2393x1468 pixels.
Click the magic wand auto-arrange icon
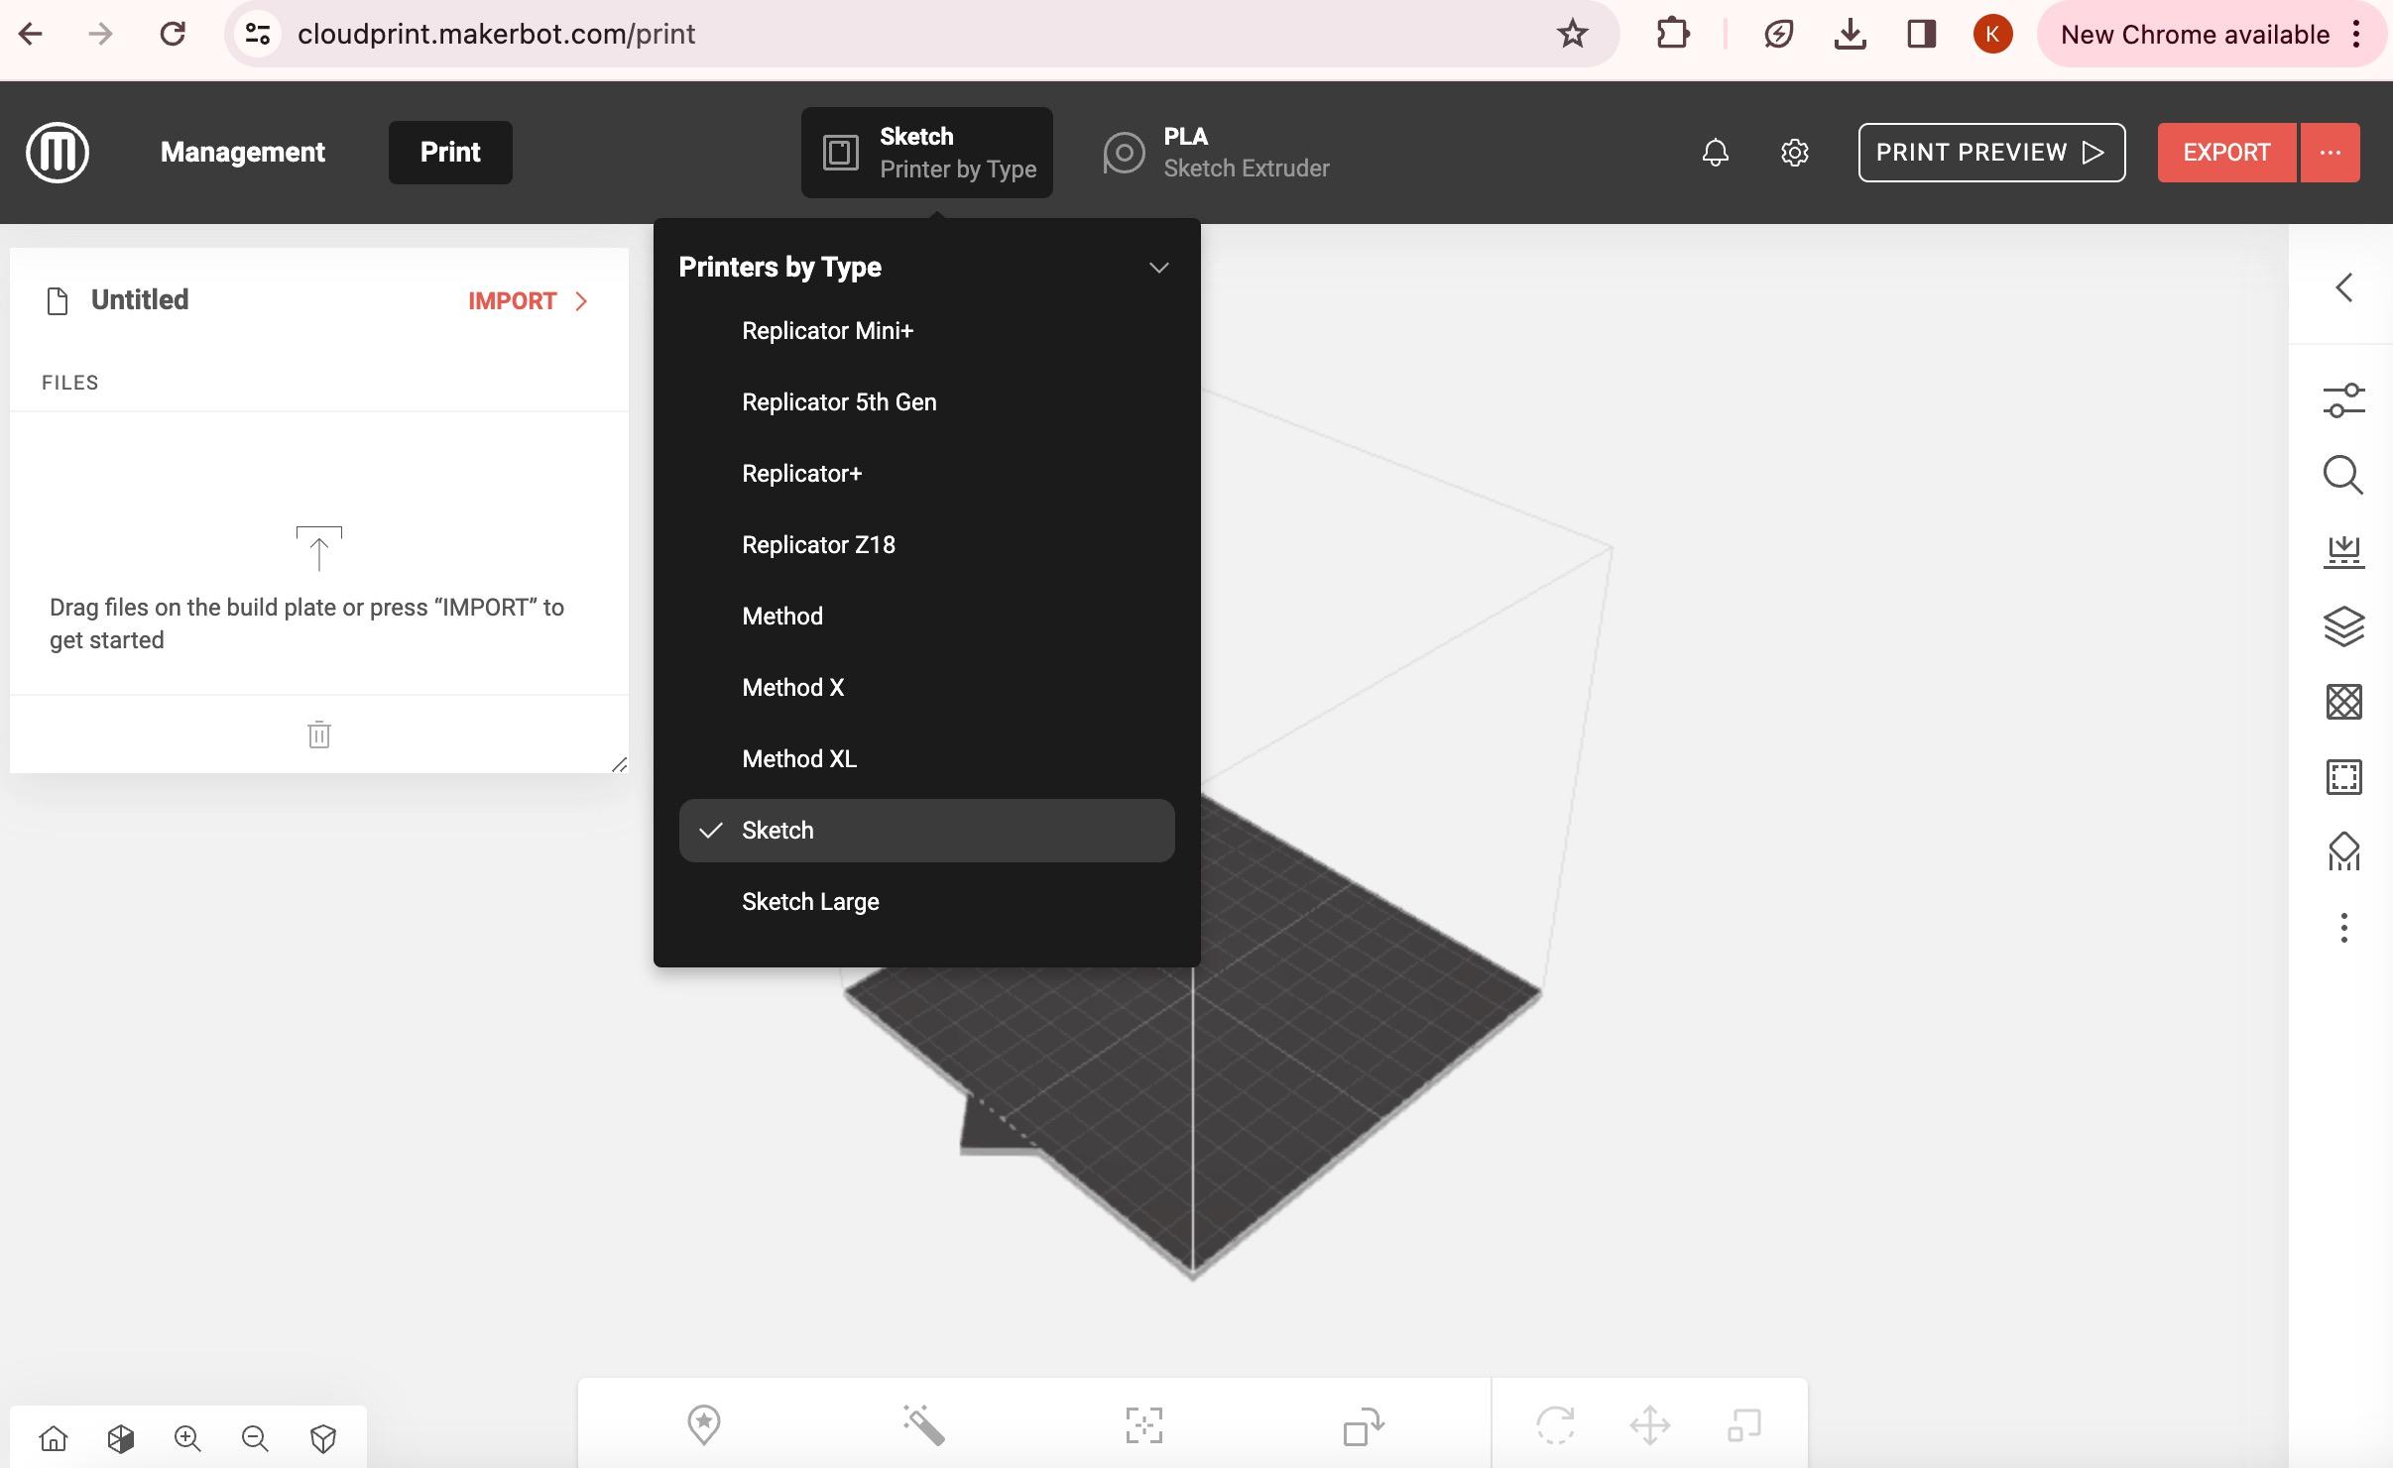coord(924,1425)
